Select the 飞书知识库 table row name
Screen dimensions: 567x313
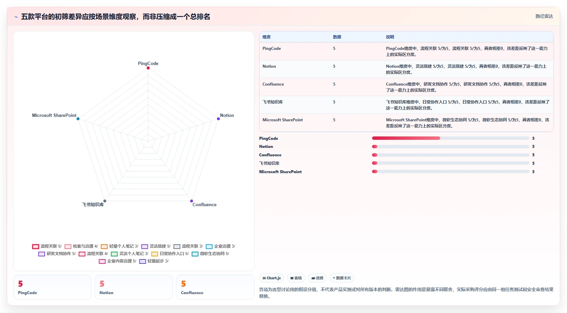coord(273,102)
